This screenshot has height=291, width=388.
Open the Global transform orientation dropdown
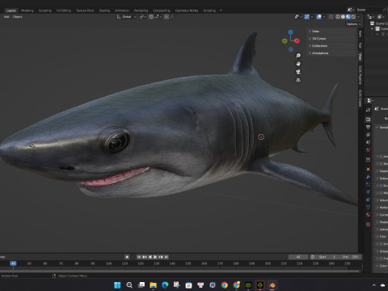coord(126,17)
